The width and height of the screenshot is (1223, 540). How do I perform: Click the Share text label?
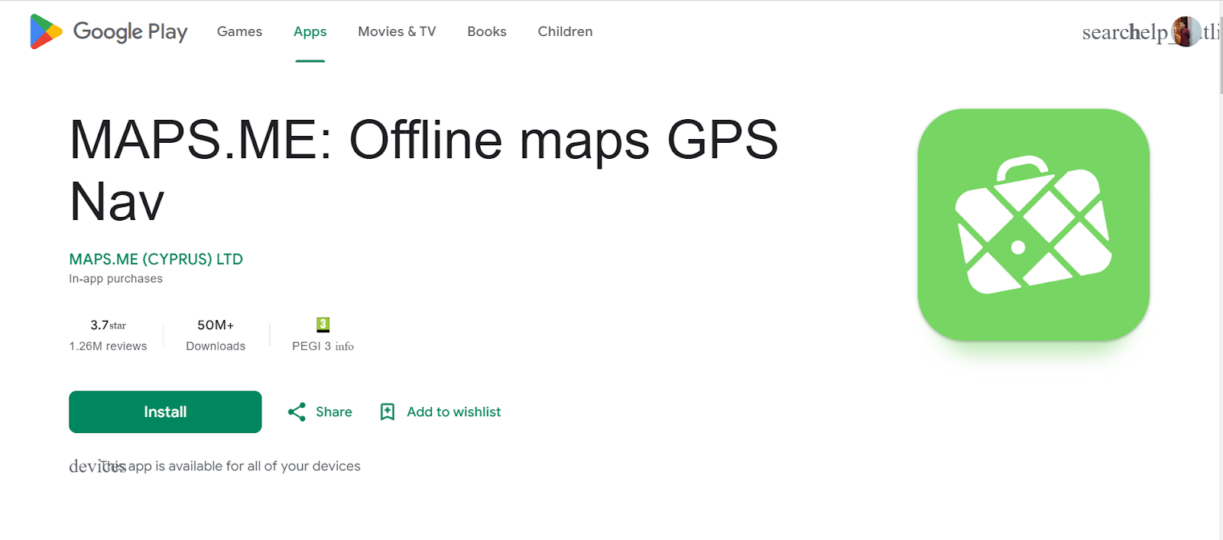pos(334,412)
